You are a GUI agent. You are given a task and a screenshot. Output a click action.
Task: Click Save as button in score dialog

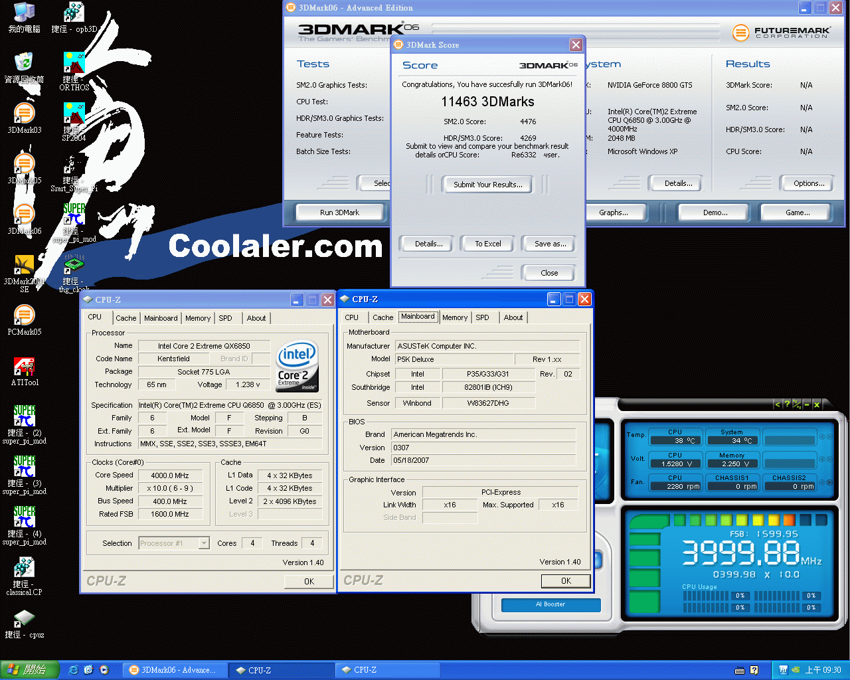click(x=550, y=244)
